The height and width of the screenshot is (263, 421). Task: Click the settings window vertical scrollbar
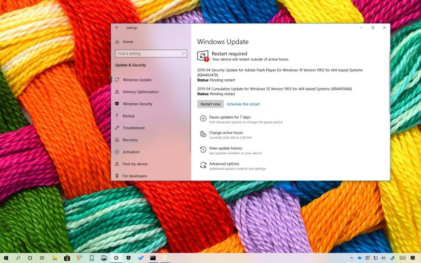(x=389, y=82)
